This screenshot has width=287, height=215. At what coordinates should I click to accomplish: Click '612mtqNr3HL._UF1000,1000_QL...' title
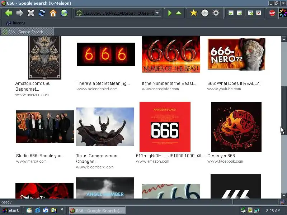pyautogui.click(x=171, y=156)
